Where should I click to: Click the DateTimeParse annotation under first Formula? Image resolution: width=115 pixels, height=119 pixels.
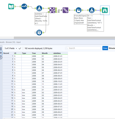pyautogui.click(x=42, y=19)
